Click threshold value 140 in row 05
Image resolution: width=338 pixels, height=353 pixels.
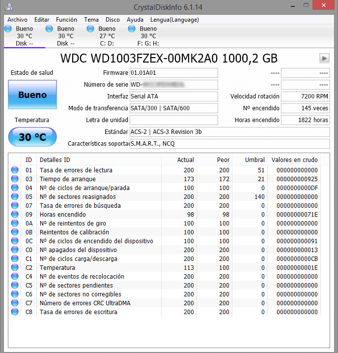coord(259,197)
